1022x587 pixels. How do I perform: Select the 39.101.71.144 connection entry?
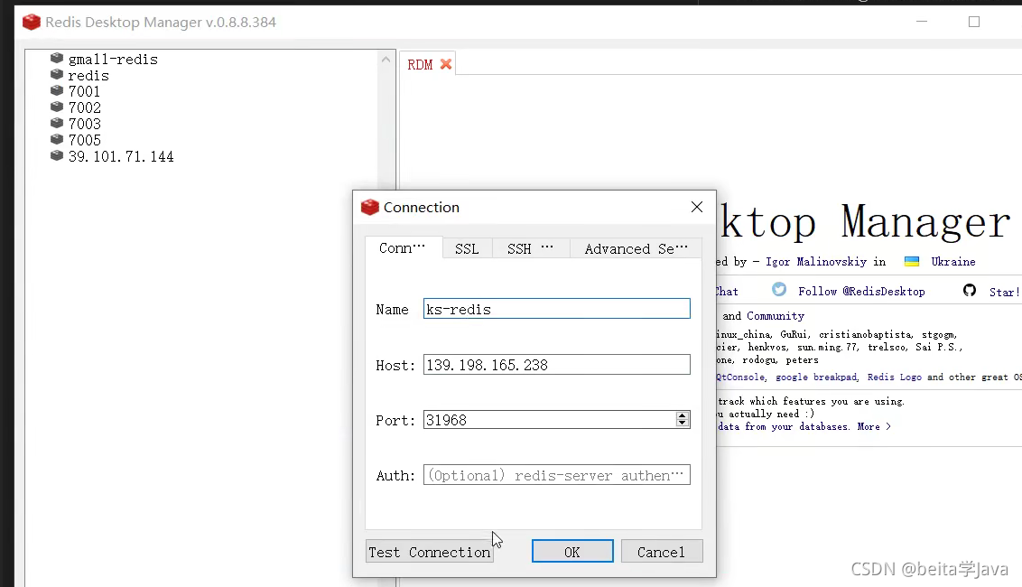(x=121, y=156)
